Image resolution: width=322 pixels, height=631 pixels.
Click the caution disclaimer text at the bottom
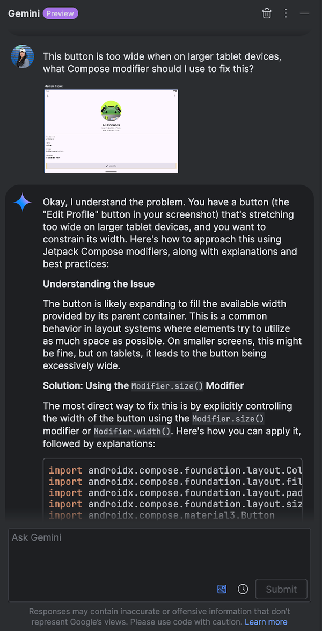pyautogui.click(x=159, y=616)
